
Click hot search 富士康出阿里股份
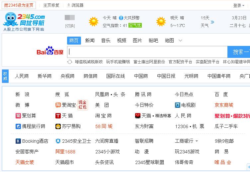149,62
